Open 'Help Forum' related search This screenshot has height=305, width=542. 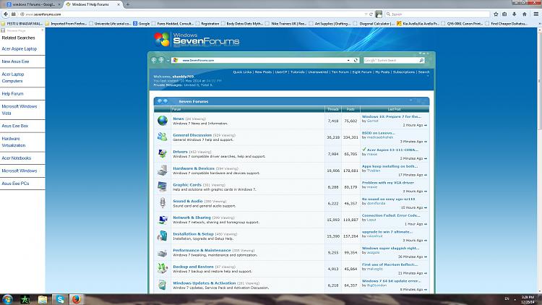click(12, 94)
